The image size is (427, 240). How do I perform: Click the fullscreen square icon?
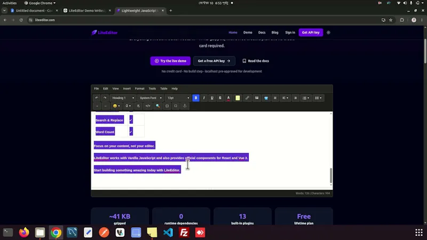click(x=176, y=106)
